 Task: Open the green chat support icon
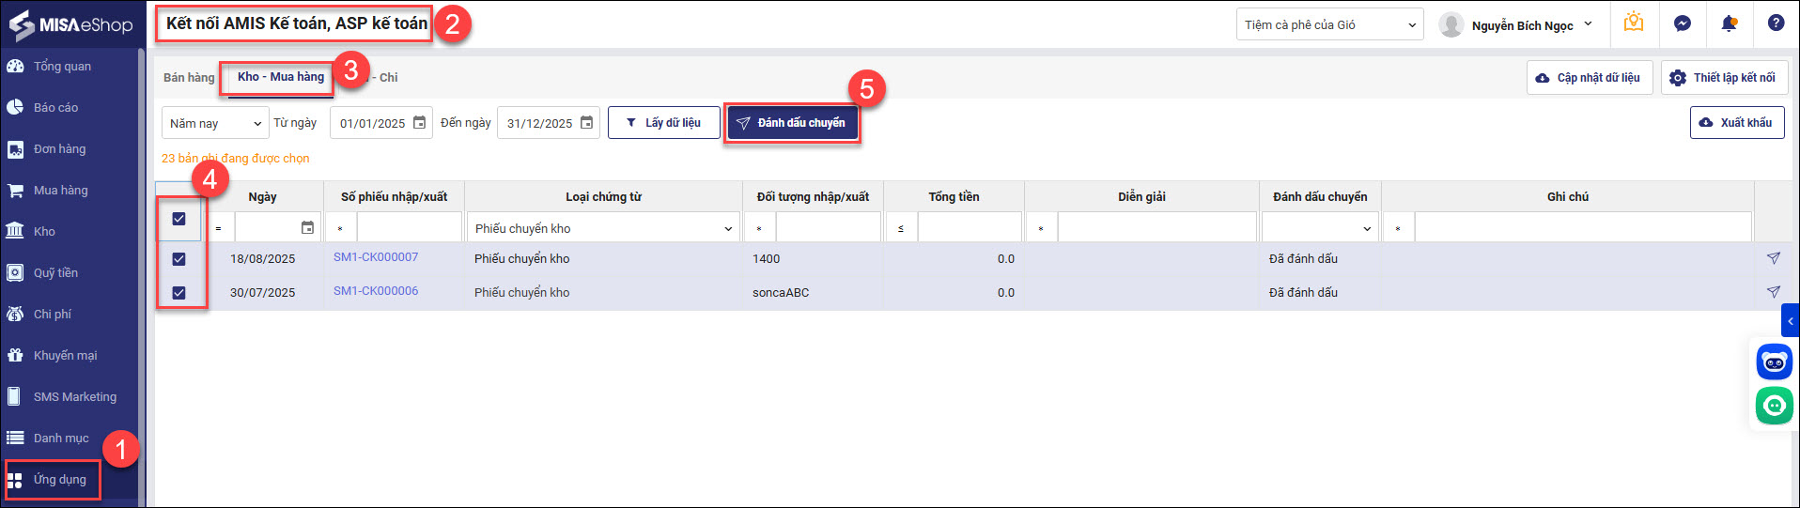pos(1775,406)
